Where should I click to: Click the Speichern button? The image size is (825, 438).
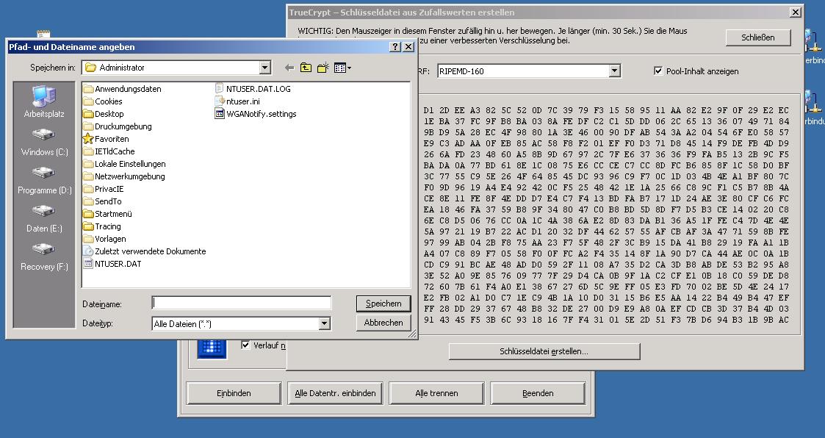[x=383, y=304]
